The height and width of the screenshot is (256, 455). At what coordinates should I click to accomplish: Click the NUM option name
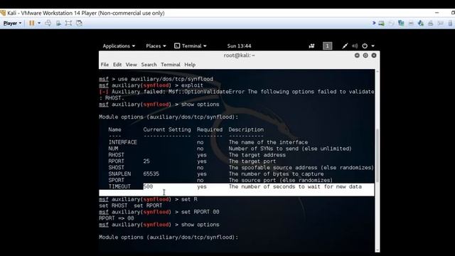[113, 149]
